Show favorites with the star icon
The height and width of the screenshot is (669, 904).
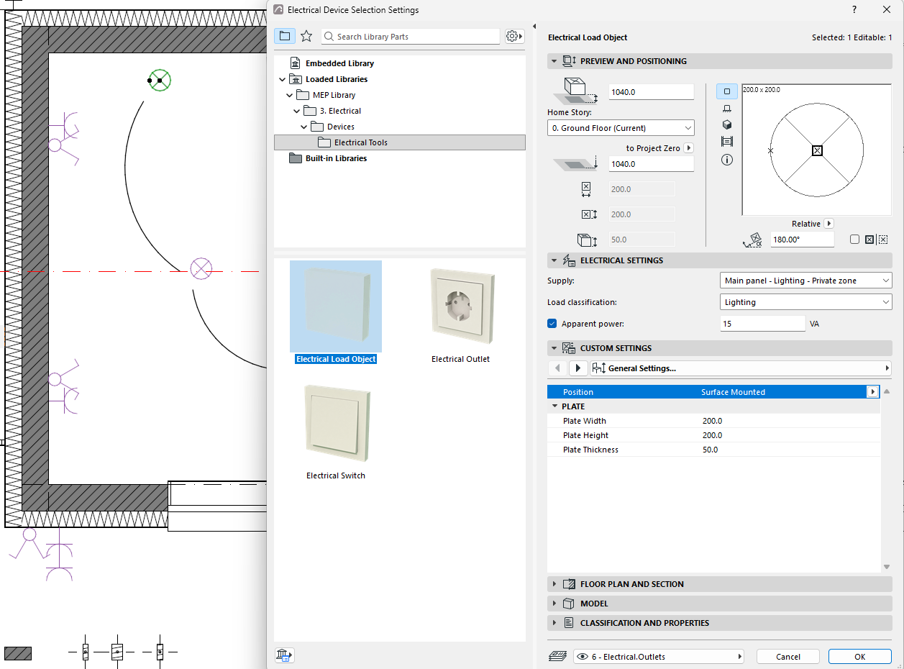[306, 36]
